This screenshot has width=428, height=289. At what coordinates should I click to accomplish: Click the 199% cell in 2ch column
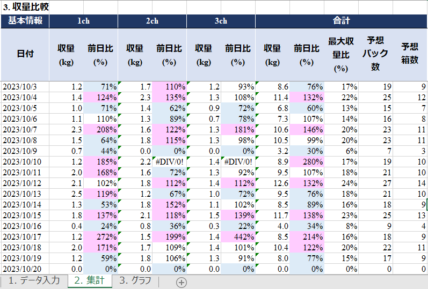pyautogui.click(x=170, y=237)
